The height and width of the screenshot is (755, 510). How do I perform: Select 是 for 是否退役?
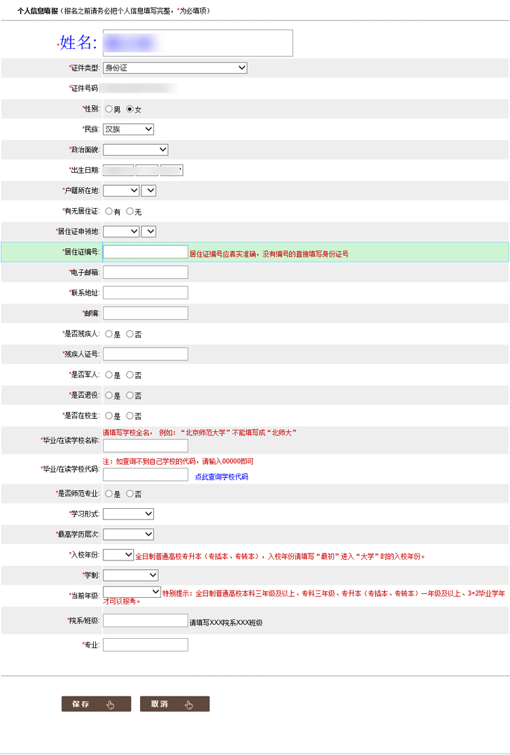point(109,395)
